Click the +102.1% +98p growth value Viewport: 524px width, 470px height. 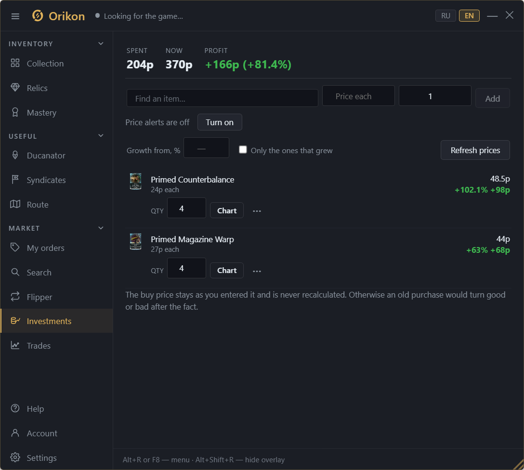point(482,190)
